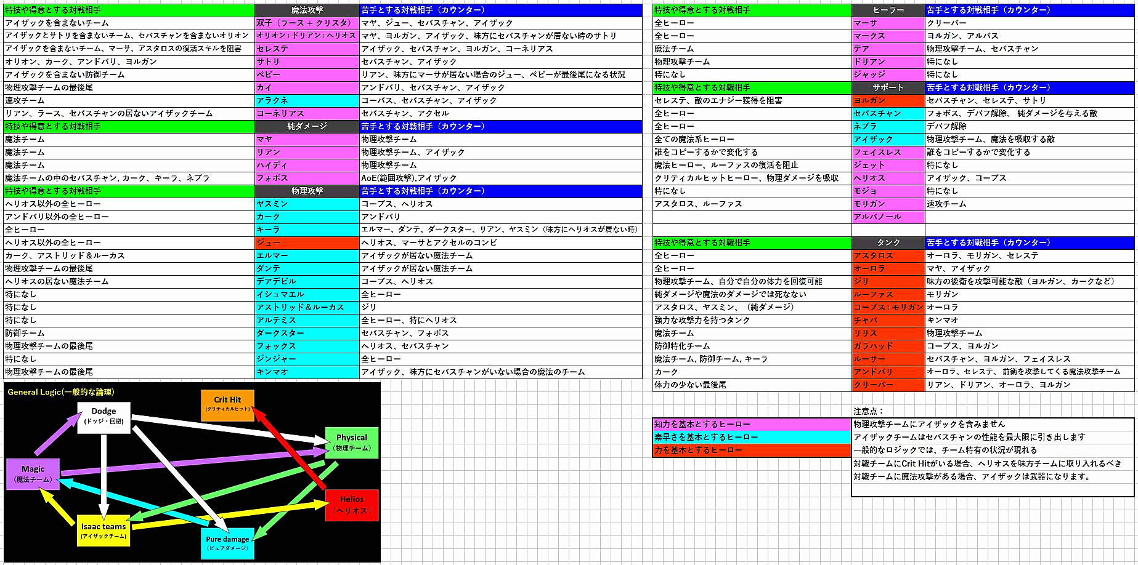1138x565 pixels.
Task: Select the orange Crit Hit node
Action: [x=227, y=405]
